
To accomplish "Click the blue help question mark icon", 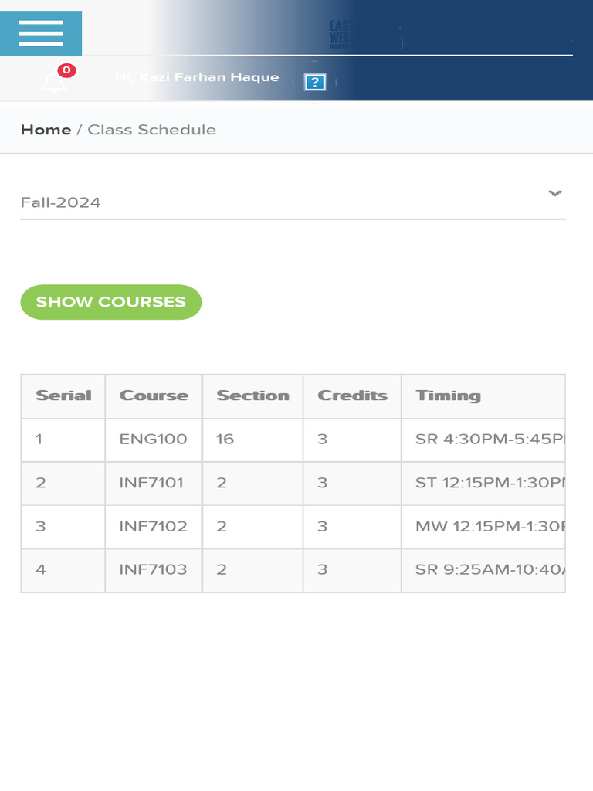I will [314, 82].
